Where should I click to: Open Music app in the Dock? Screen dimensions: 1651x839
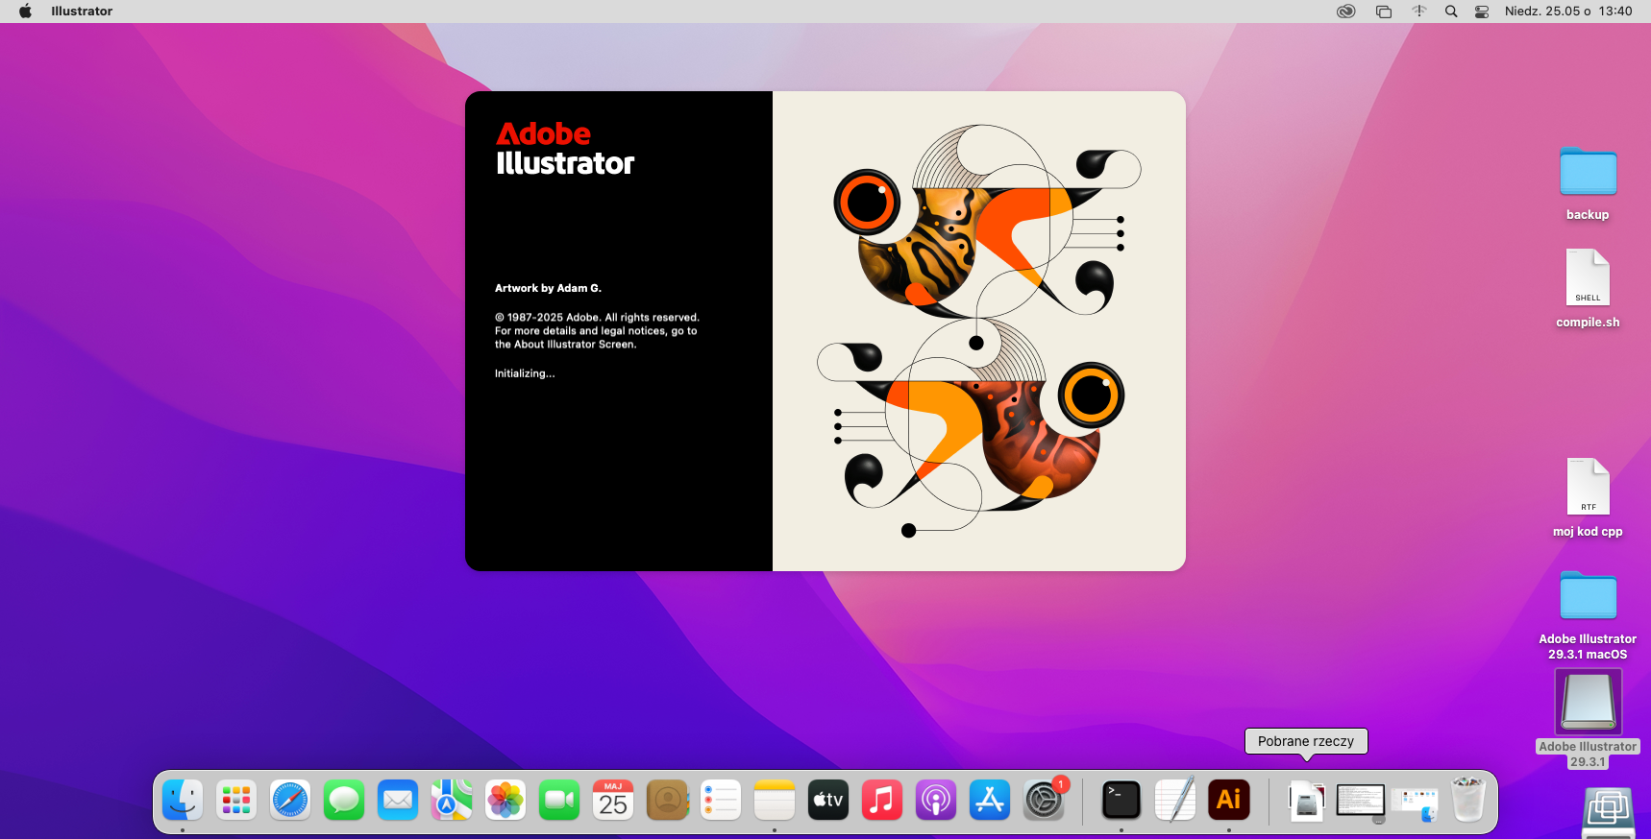click(882, 800)
